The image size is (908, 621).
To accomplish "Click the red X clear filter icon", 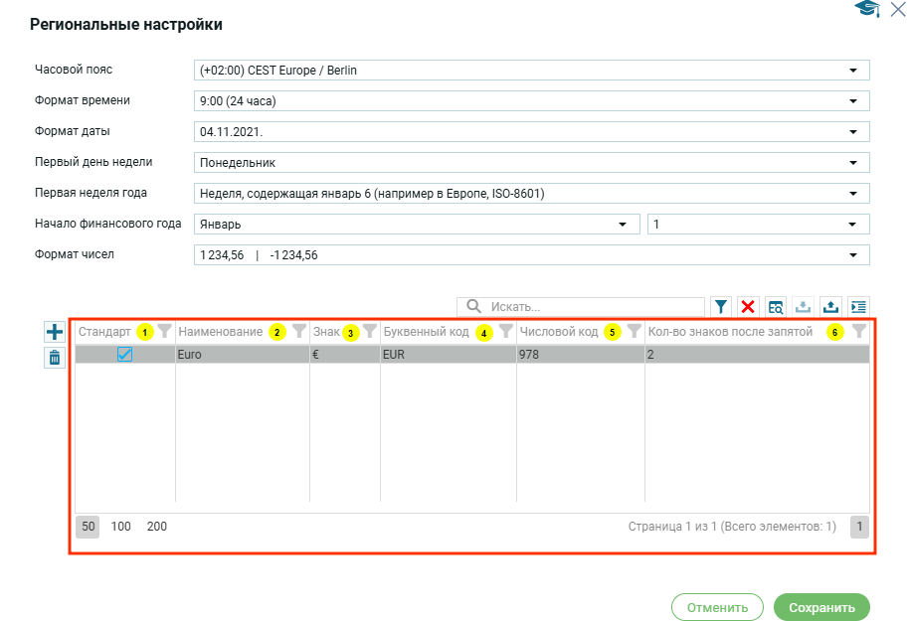I will (748, 307).
